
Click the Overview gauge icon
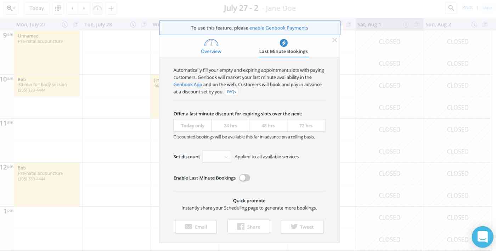(x=211, y=43)
